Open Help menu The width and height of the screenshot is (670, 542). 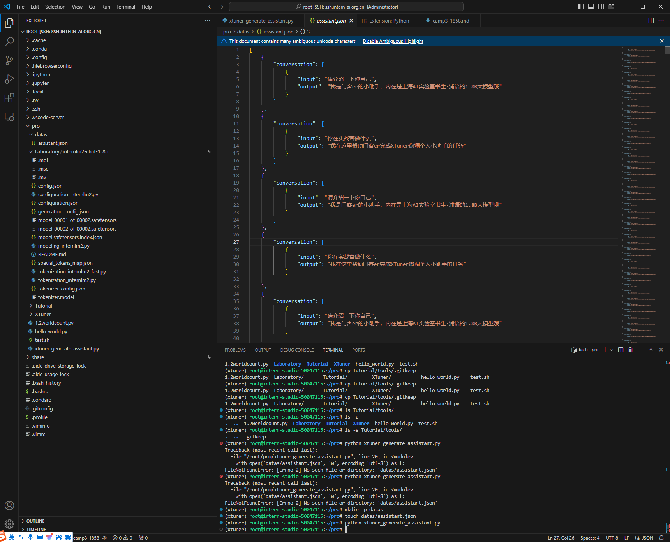click(x=146, y=7)
